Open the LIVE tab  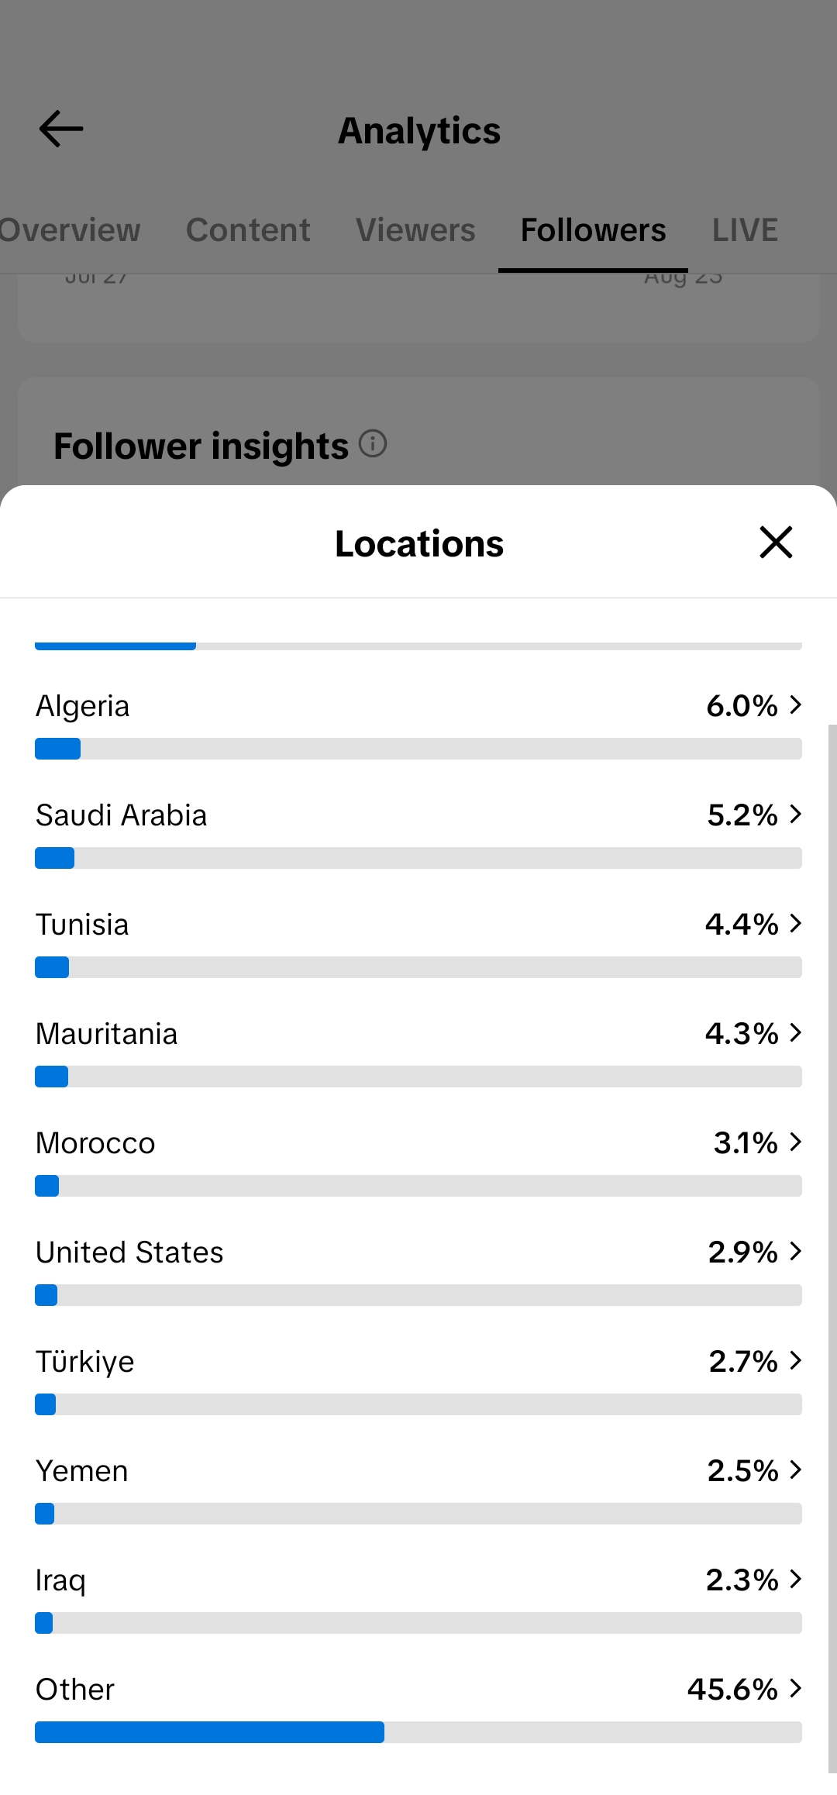point(745,230)
